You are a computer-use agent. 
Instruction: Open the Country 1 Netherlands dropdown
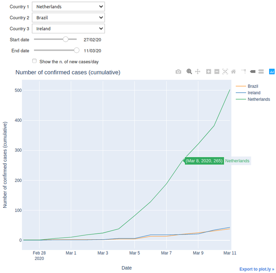coord(68,7)
